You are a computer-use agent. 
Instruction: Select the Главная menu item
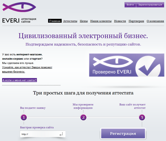point(55,21)
